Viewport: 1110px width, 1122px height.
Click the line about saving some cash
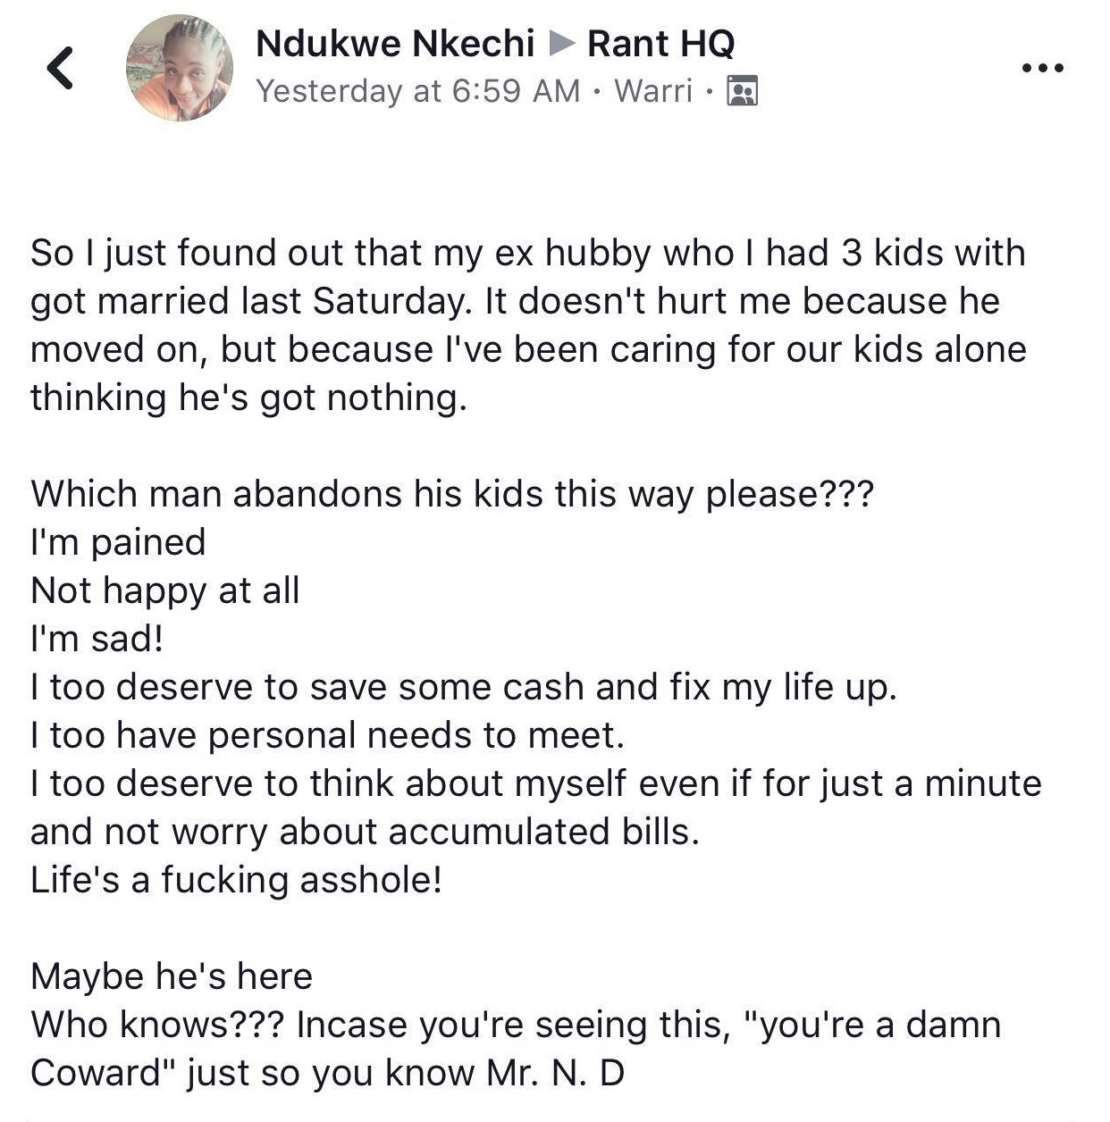click(463, 687)
